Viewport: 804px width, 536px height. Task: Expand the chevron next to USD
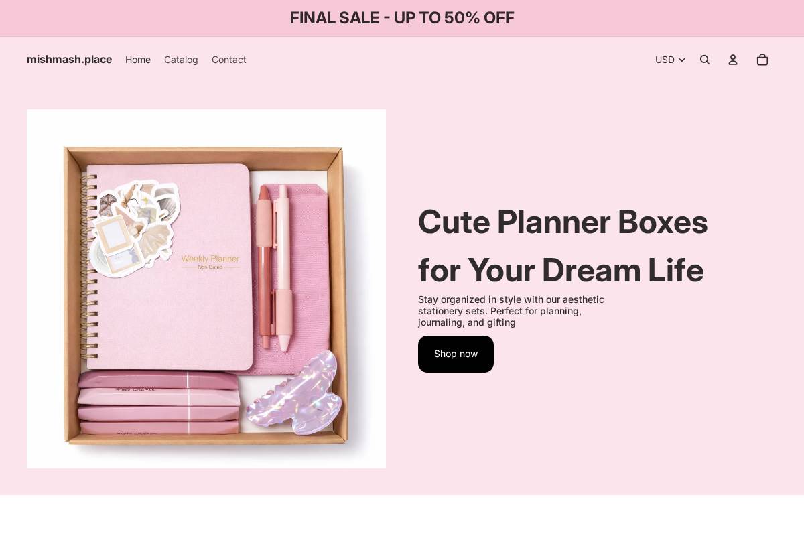(x=682, y=60)
